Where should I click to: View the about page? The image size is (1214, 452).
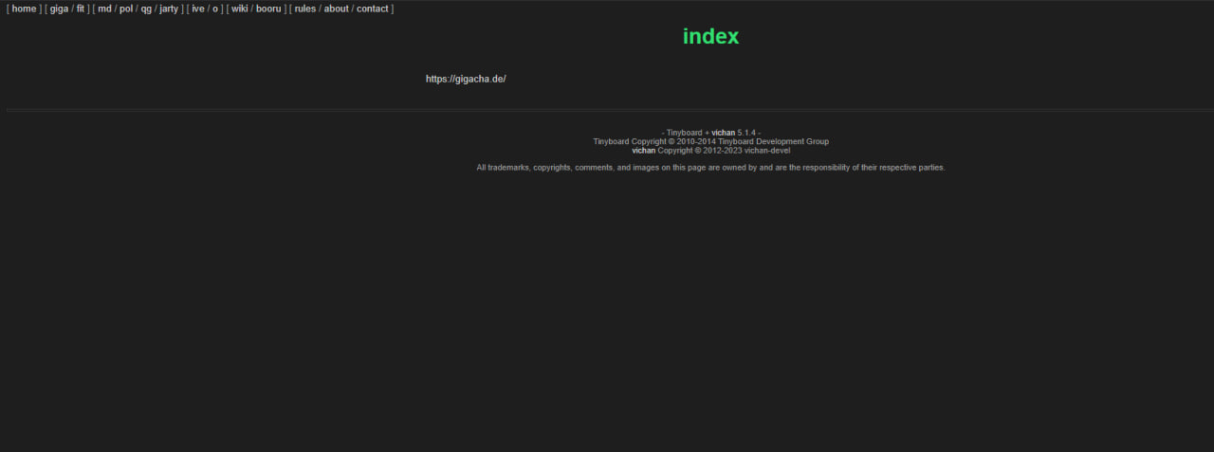pos(336,9)
